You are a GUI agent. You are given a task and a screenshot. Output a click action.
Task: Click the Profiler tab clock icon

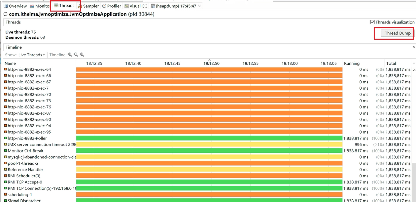[104, 6]
